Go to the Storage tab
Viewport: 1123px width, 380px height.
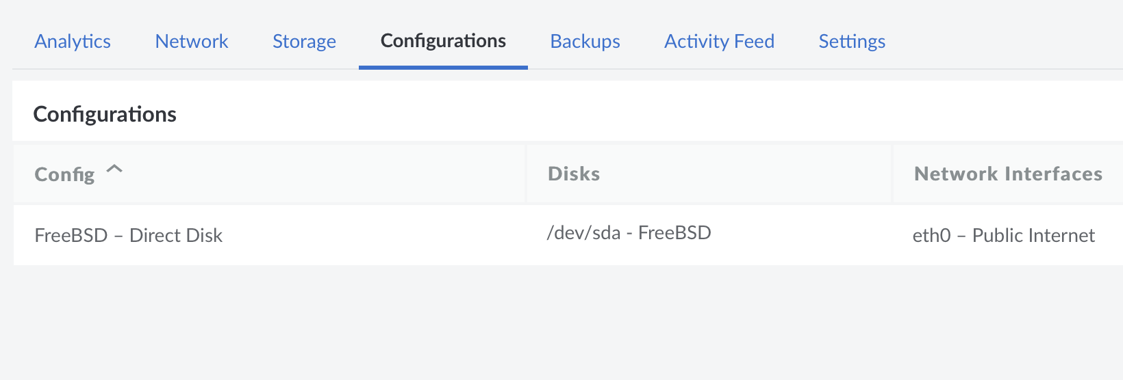304,42
